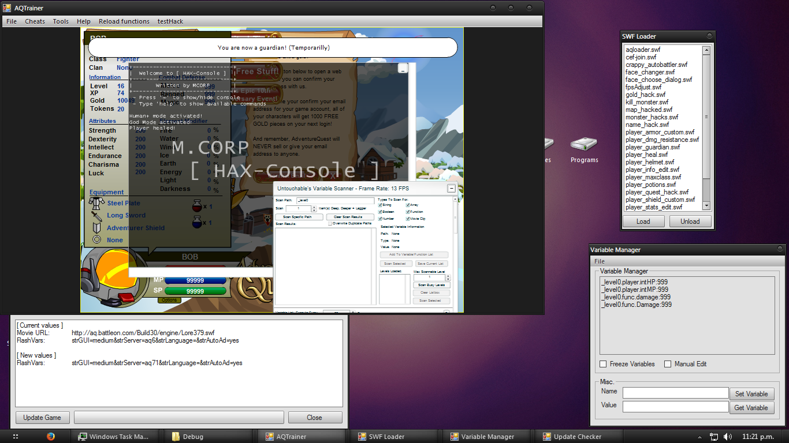This screenshot has width=789, height=443.
Task: Click the blue MP bar
Action: click(195, 280)
